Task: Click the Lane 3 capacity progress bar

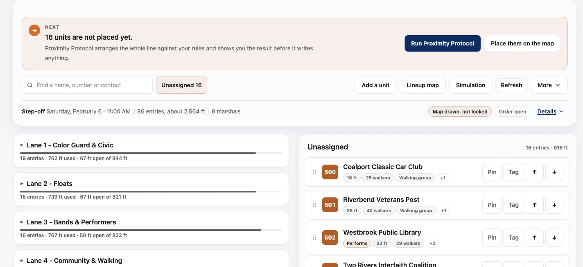Action: (151, 230)
